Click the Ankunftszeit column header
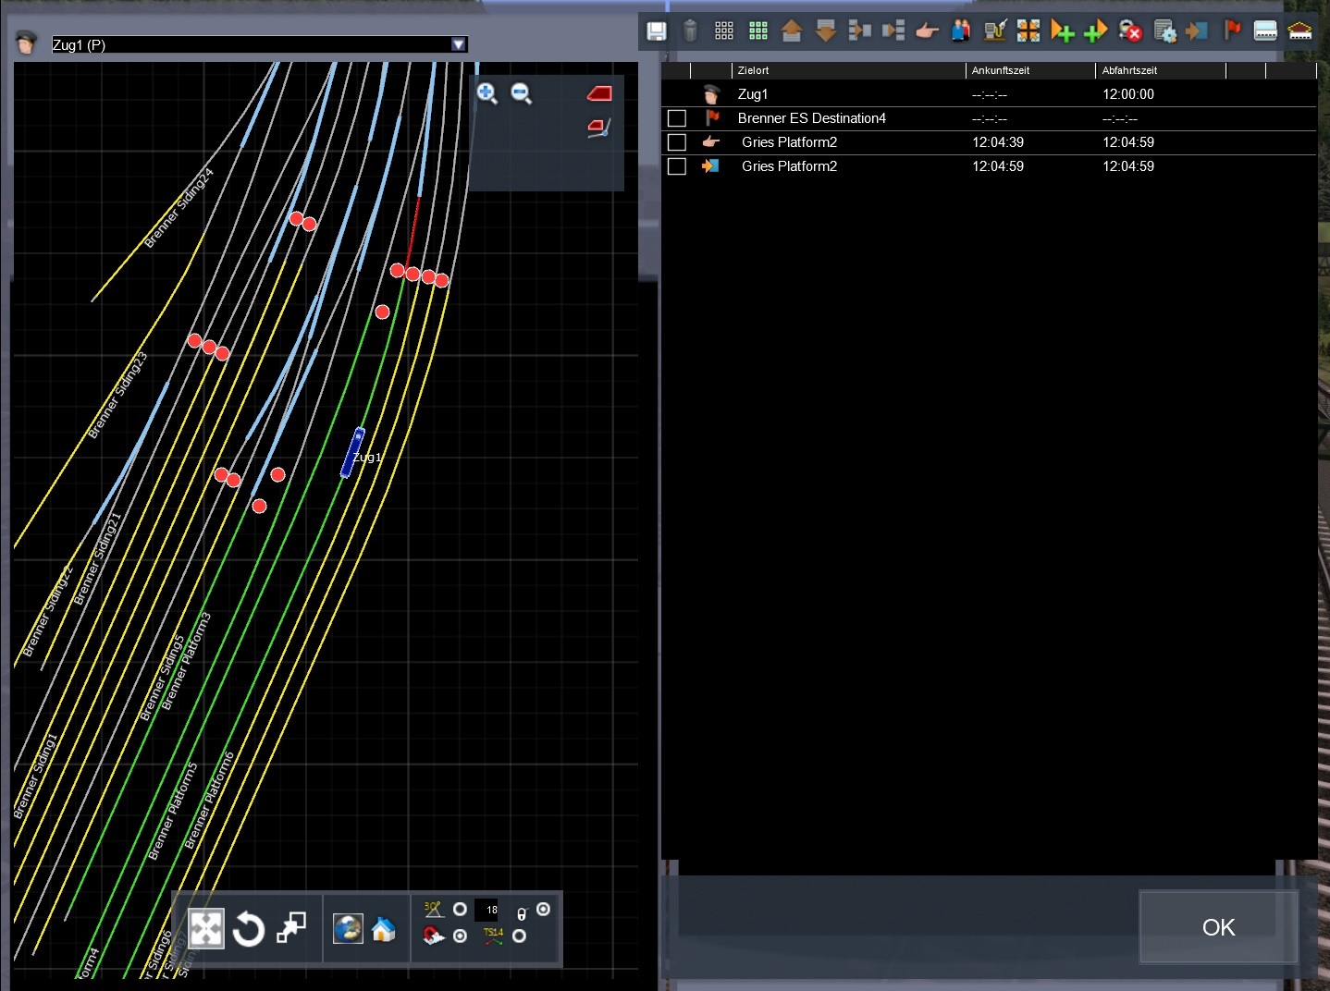 point(1000,70)
